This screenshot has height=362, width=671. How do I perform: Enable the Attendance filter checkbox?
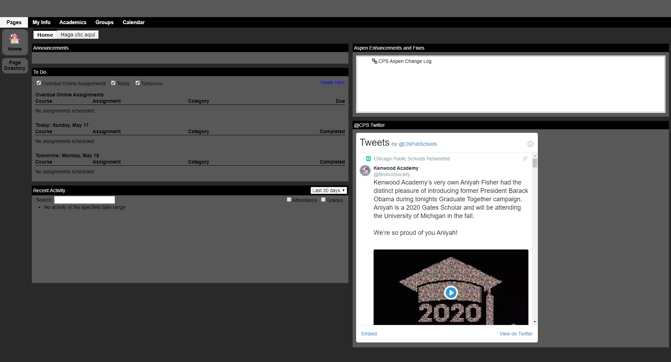pos(289,200)
